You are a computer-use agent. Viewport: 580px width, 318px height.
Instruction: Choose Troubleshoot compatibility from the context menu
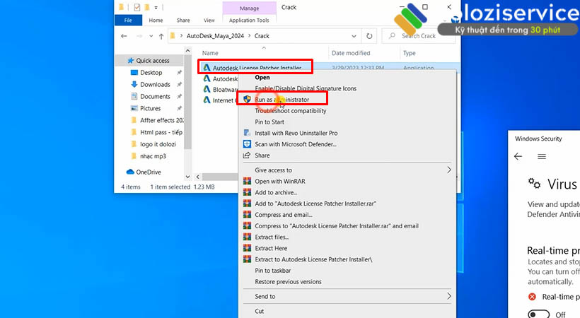[x=290, y=111]
